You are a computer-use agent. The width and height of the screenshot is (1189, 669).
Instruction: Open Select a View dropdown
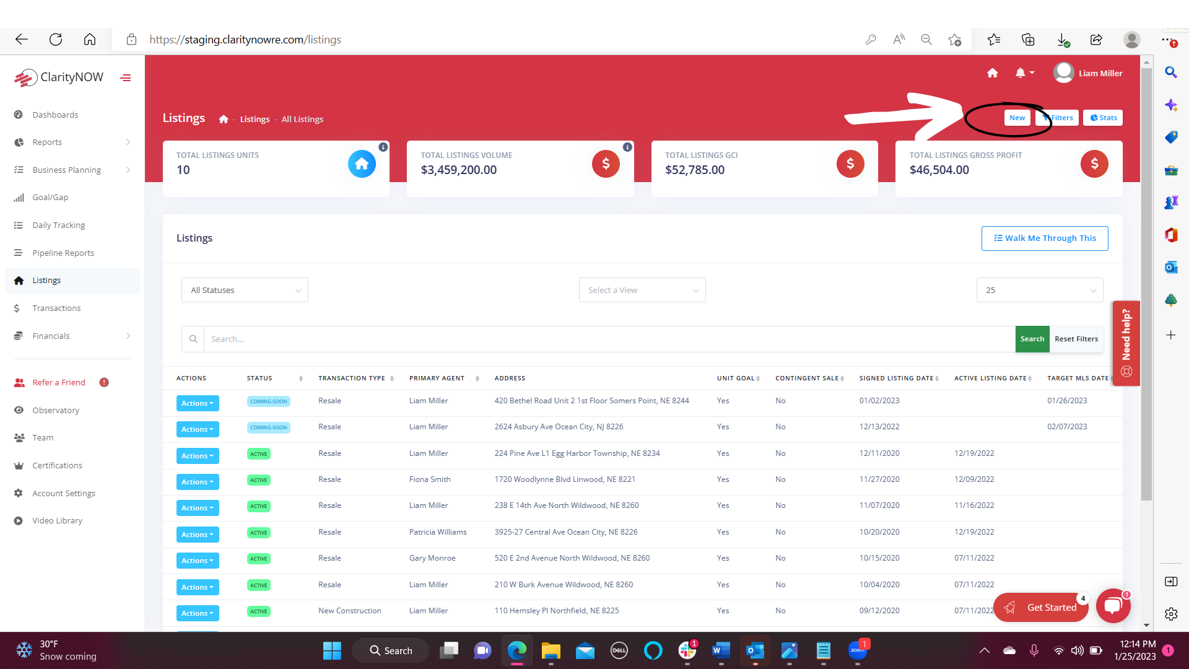642,290
